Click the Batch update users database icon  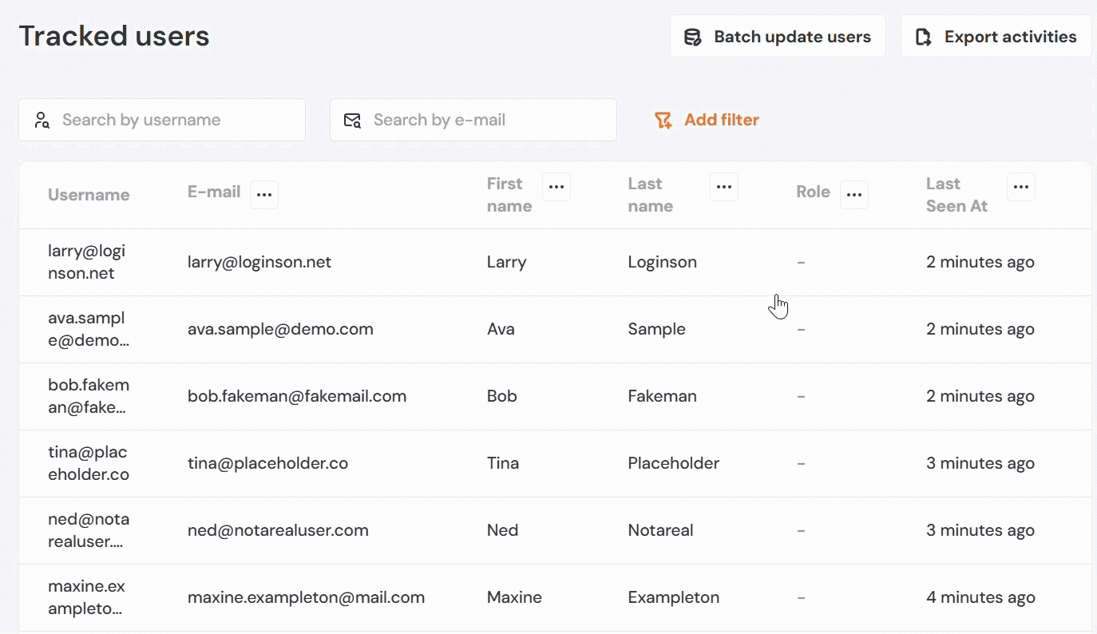pyautogui.click(x=693, y=37)
